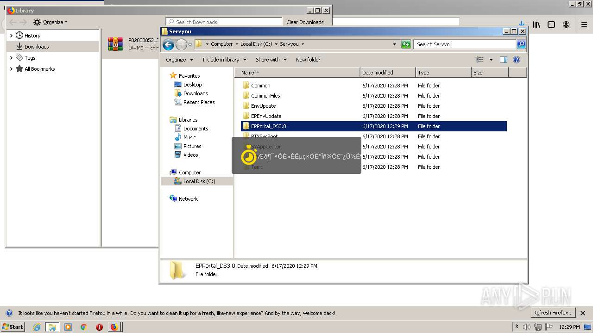
Task: Toggle the preview pane icon
Action: [504, 60]
